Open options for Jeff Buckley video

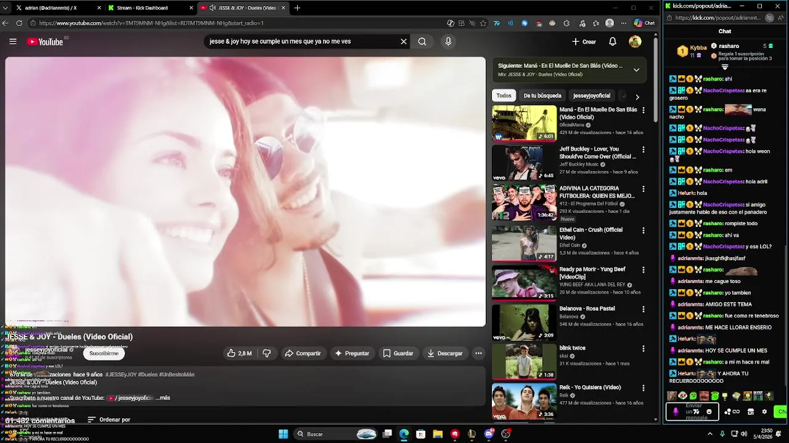pos(644,150)
